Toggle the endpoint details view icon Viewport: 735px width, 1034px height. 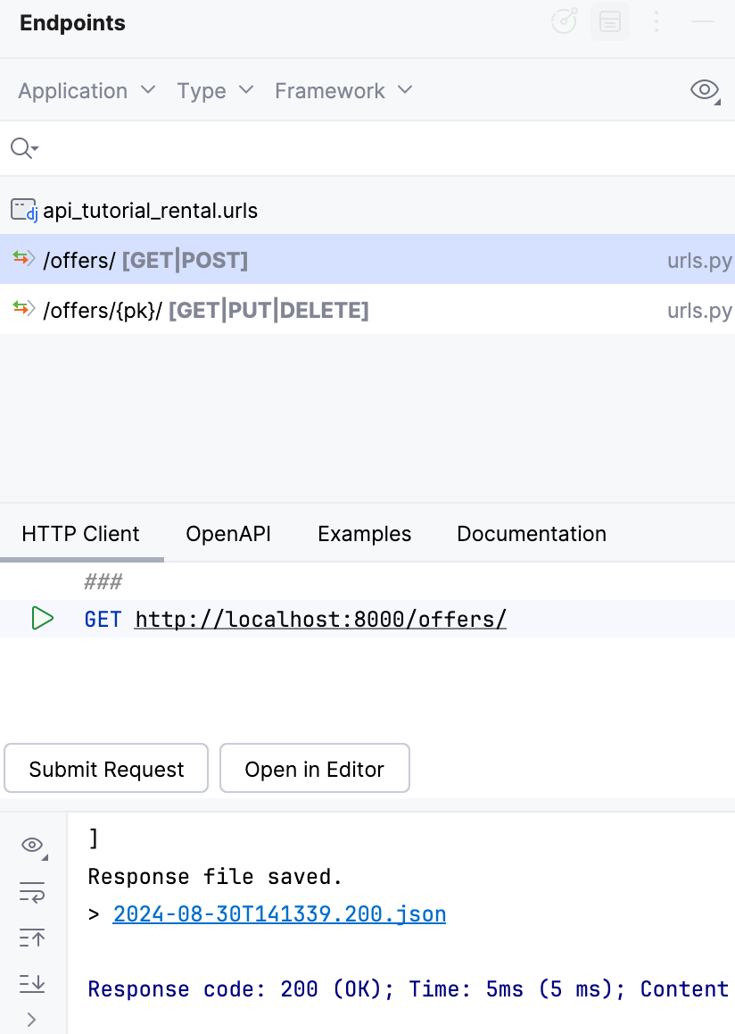(x=610, y=22)
